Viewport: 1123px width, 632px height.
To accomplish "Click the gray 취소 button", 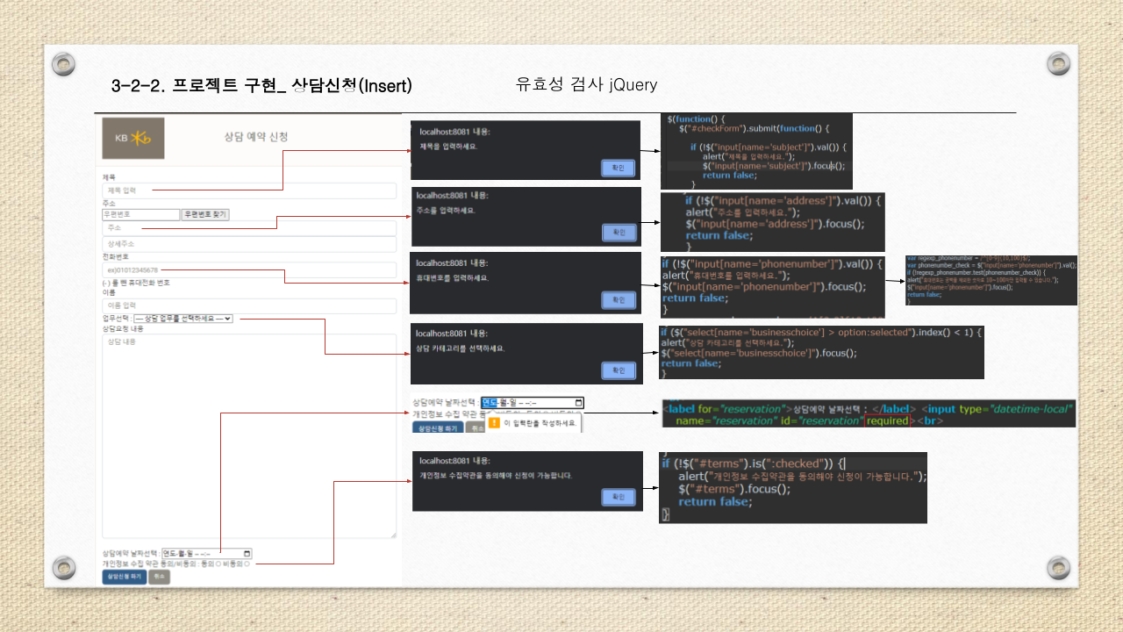I will pos(160,576).
